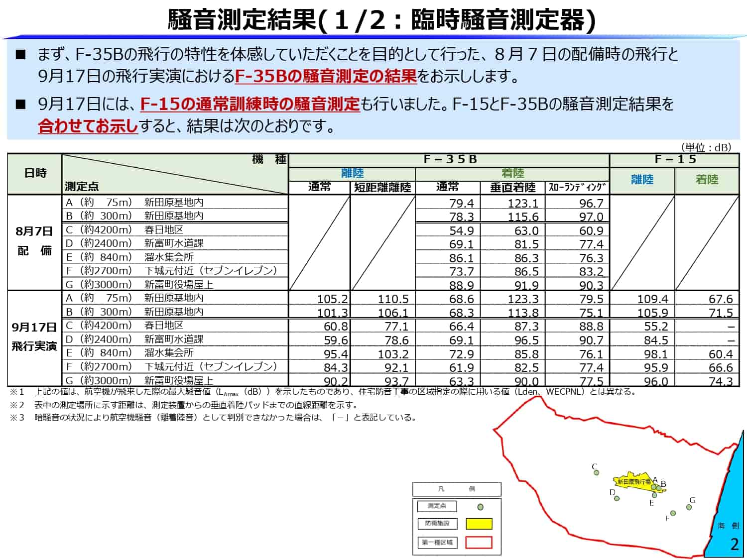Click the green marker labeled E
The image size is (747, 560).
[654, 495]
